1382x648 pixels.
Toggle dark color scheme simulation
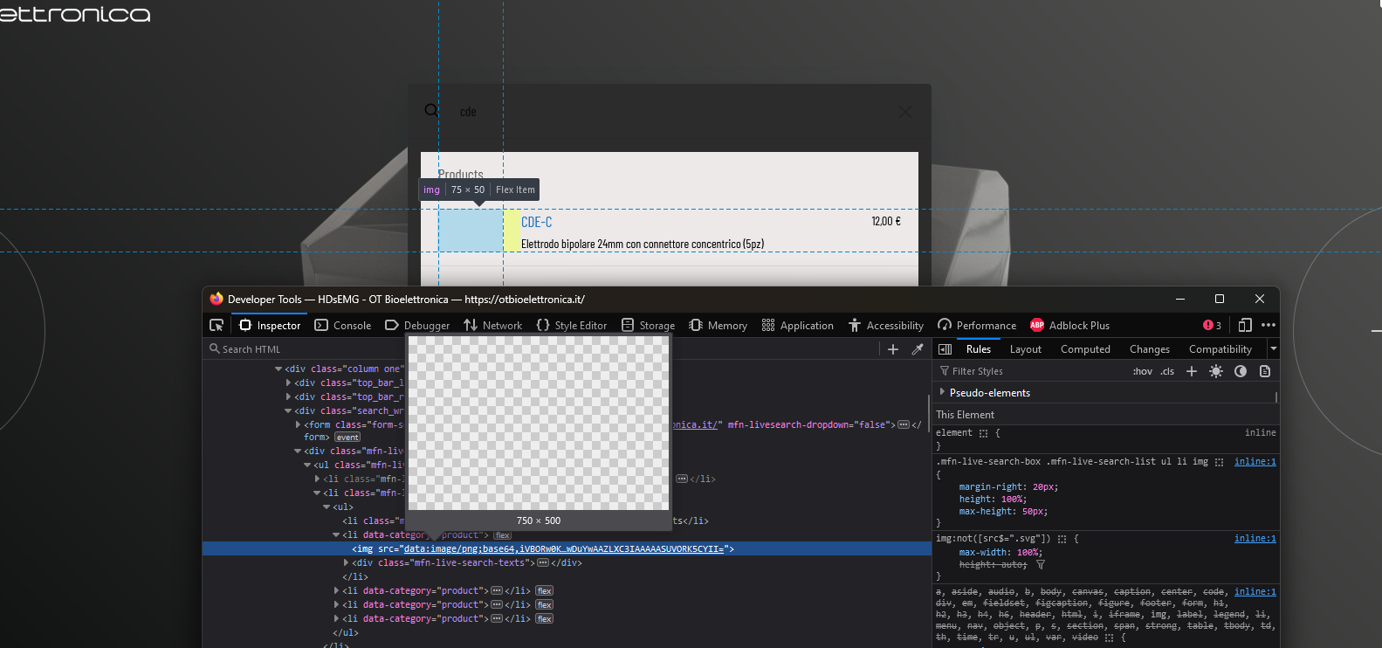1241,371
